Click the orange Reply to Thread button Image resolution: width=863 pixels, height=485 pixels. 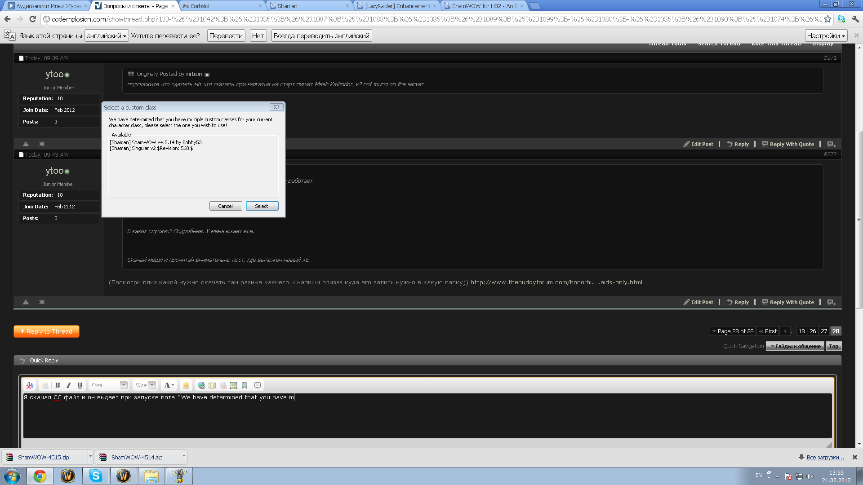click(46, 331)
